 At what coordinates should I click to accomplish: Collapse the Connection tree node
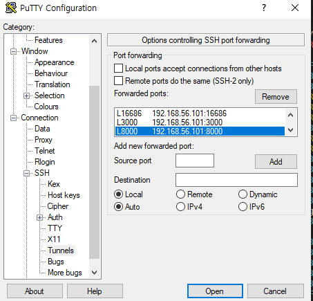14,118
